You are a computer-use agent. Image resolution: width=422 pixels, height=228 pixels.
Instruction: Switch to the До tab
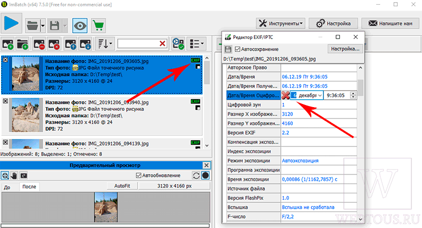click(7, 187)
